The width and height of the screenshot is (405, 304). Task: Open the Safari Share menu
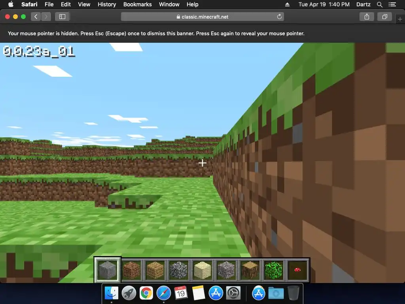click(x=367, y=17)
